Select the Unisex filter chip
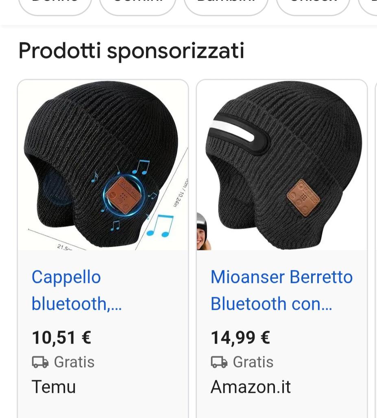This screenshot has height=418, width=377. click(313, 5)
